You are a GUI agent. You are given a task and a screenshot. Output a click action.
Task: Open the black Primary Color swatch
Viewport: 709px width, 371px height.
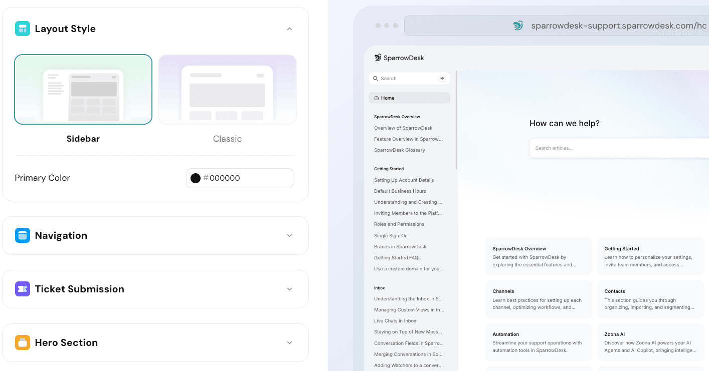click(x=196, y=178)
